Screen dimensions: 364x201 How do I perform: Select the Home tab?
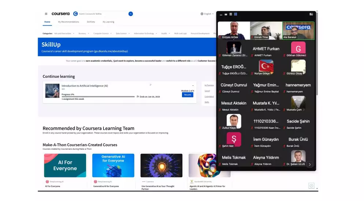tap(47, 22)
